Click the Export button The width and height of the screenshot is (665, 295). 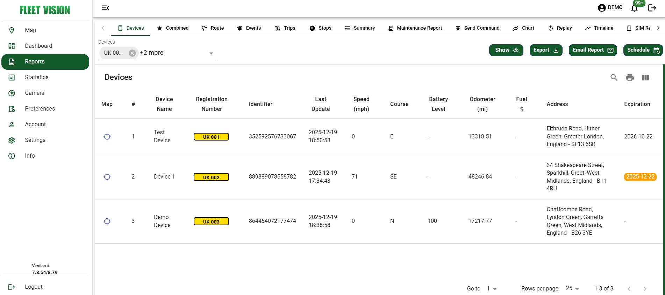(x=546, y=50)
